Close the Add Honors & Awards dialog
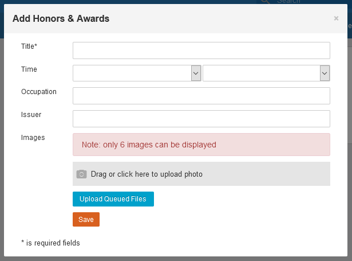 336,18
